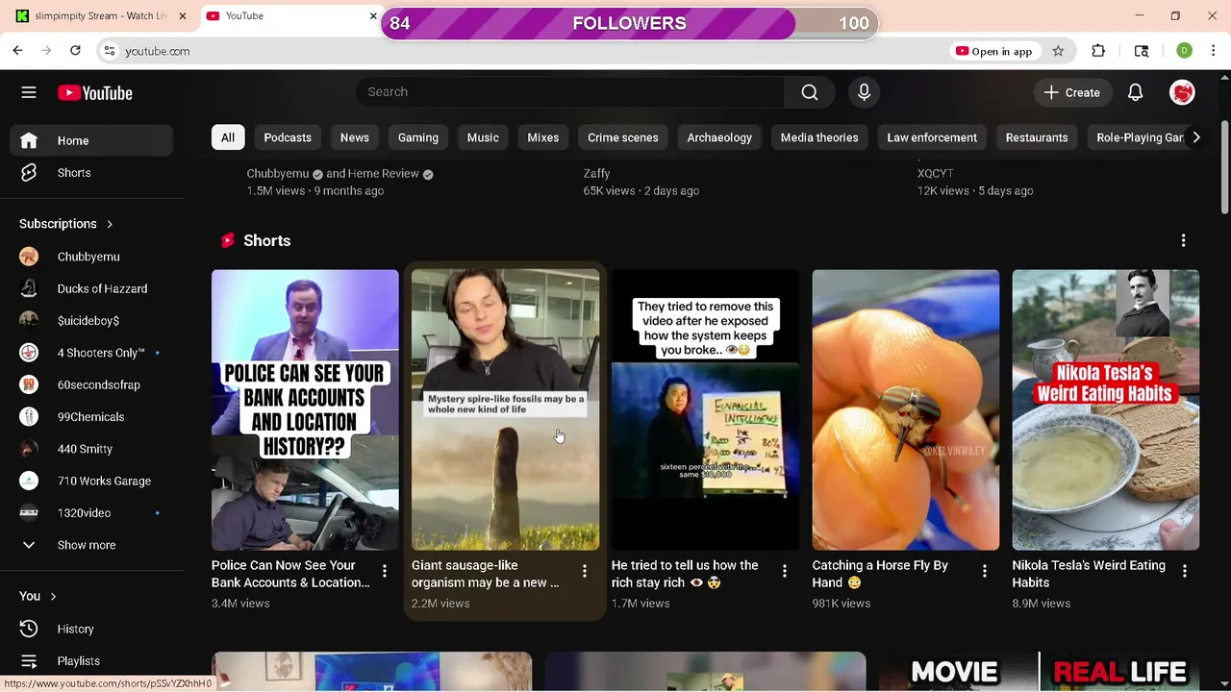Switch to slimpimpity Stream browser tab
1231x692 pixels.
[x=100, y=16]
